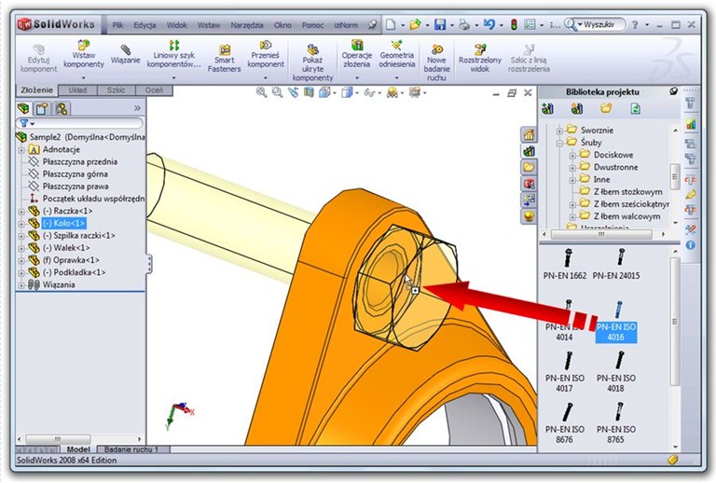The image size is (716, 483).
Task: Open Badanie ruchu 1 tab
Action: click(131, 449)
